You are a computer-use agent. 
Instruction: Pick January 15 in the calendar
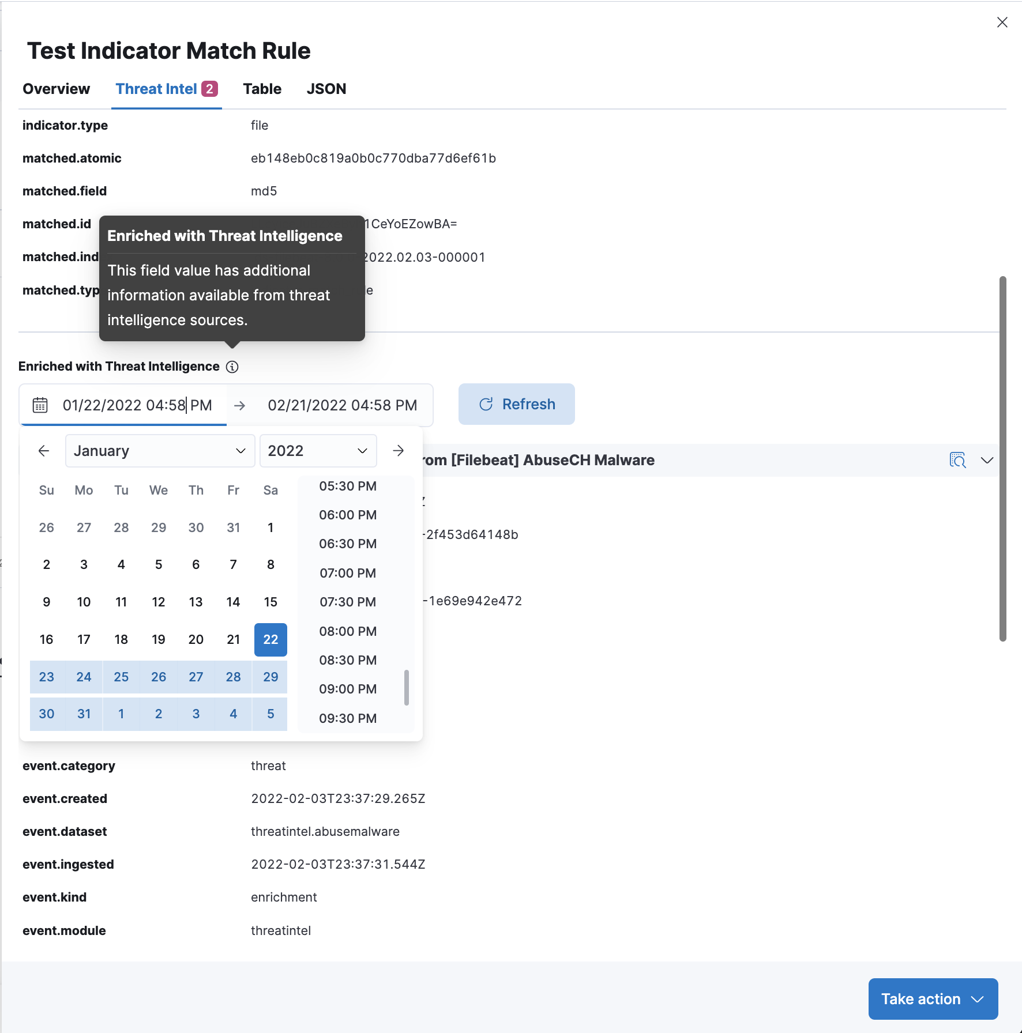(x=270, y=602)
